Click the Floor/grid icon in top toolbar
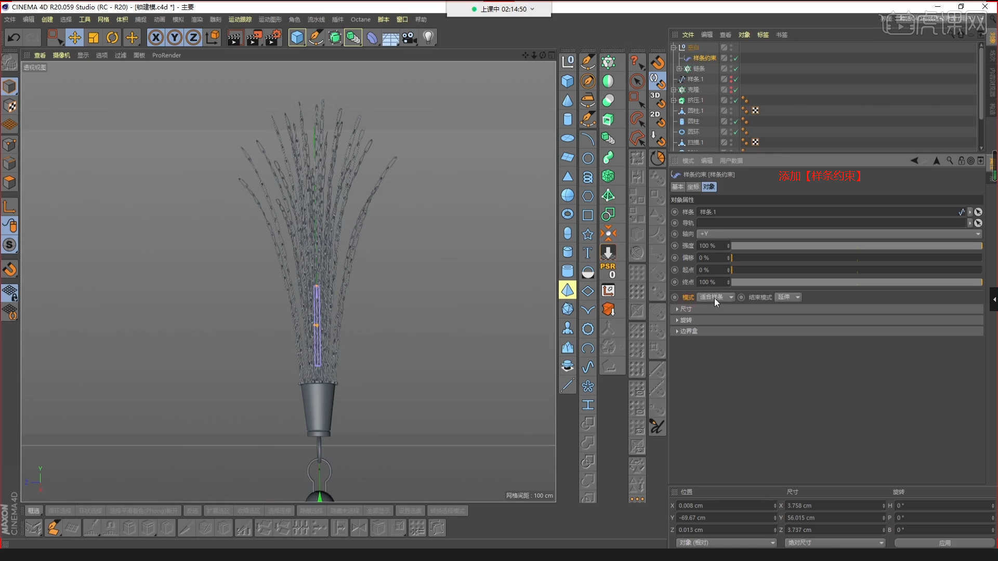998x561 pixels. coord(390,37)
